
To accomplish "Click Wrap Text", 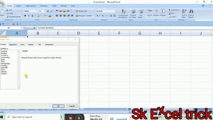I will click(x=81, y=11).
